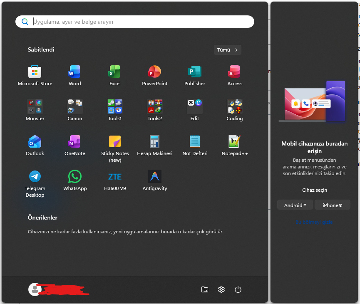Open Telegram Desktop
This screenshot has height=304, width=360.
pos(35,183)
